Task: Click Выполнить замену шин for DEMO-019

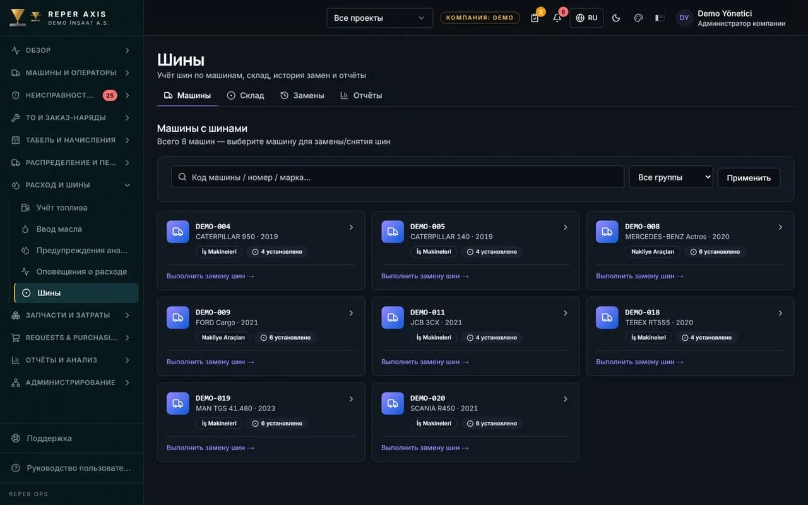Action: (210, 448)
